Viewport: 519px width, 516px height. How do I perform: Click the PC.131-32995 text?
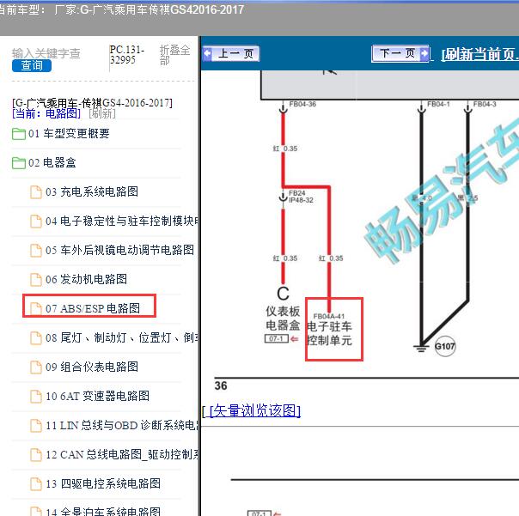pyautogui.click(x=127, y=55)
